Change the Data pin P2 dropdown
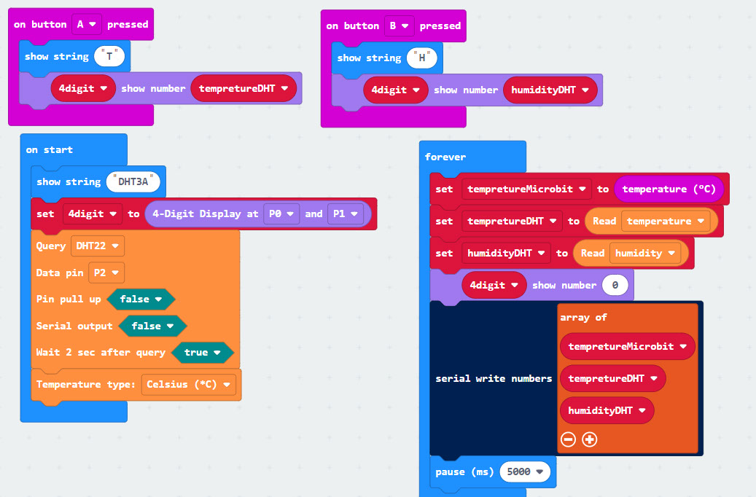Viewport: 756px width, 497px height. click(x=106, y=273)
